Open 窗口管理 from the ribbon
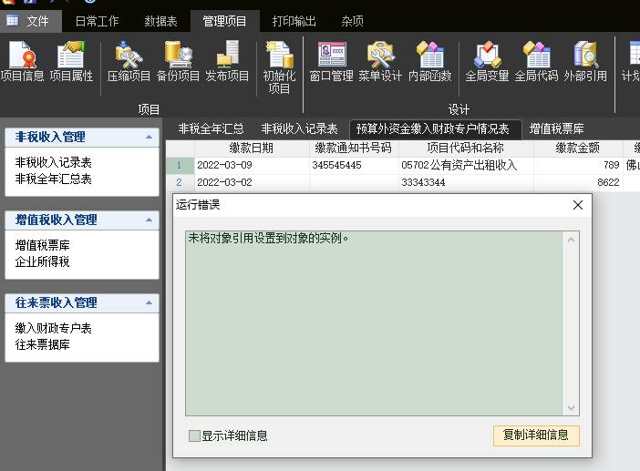Screen dimensions: 640x471 (x=332, y=61)
